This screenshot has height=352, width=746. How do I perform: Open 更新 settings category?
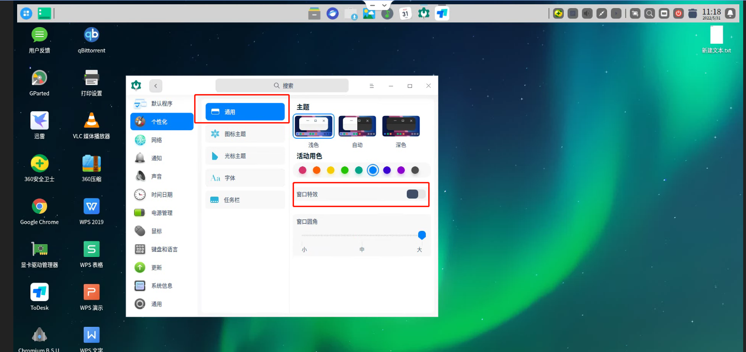coord(162,267)
